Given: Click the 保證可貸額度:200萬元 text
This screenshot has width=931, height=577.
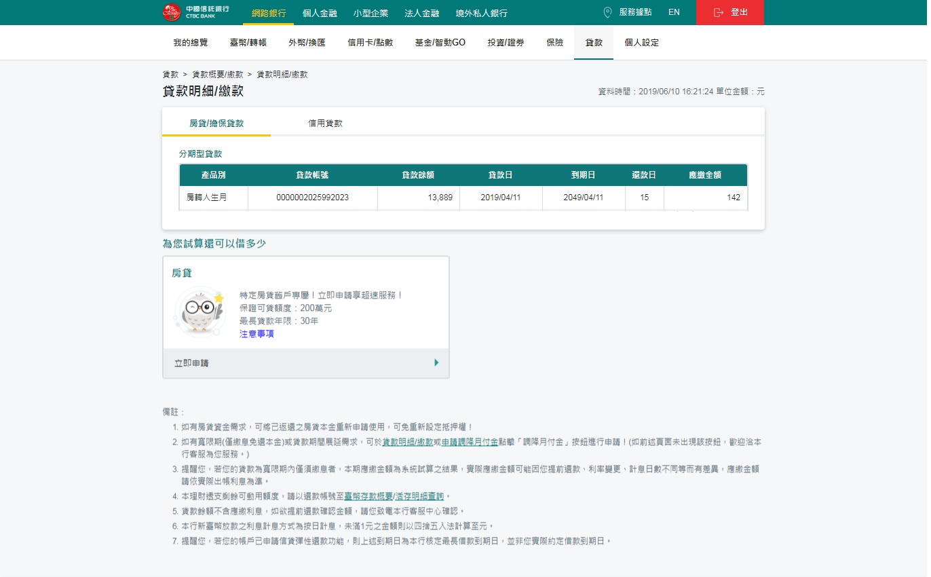Looking at the screenshot, I should pos(286,308).
